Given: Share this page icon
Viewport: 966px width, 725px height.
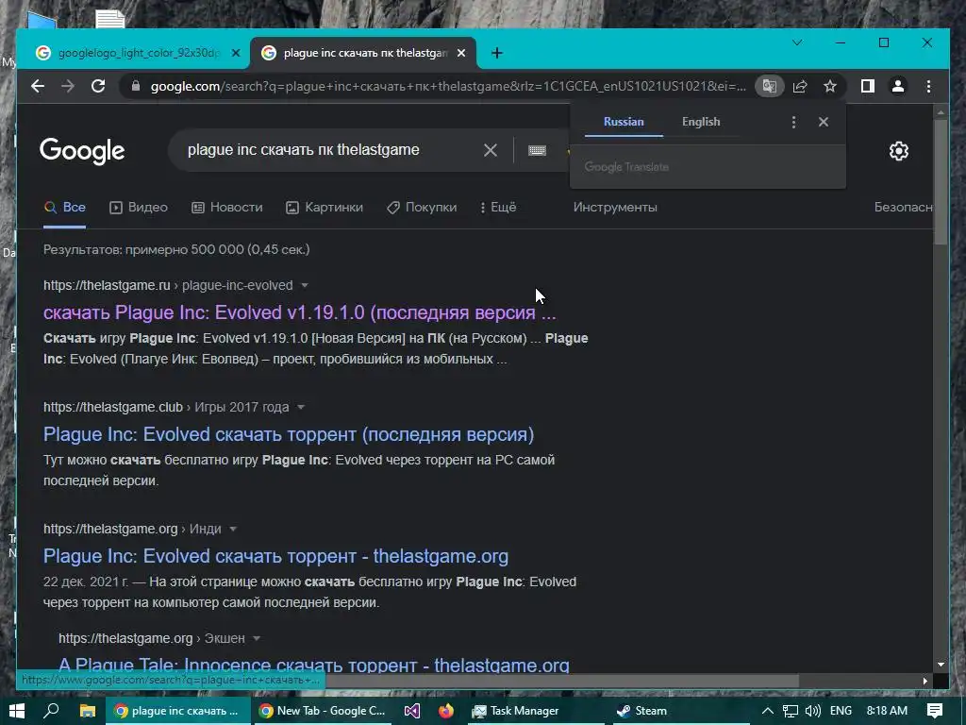Looking at the screenshot, I should point(800,86).
